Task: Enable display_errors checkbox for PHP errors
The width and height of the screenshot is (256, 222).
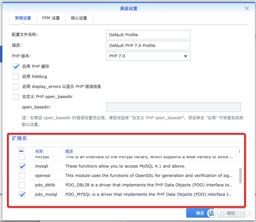Action: tap(16, 87)
